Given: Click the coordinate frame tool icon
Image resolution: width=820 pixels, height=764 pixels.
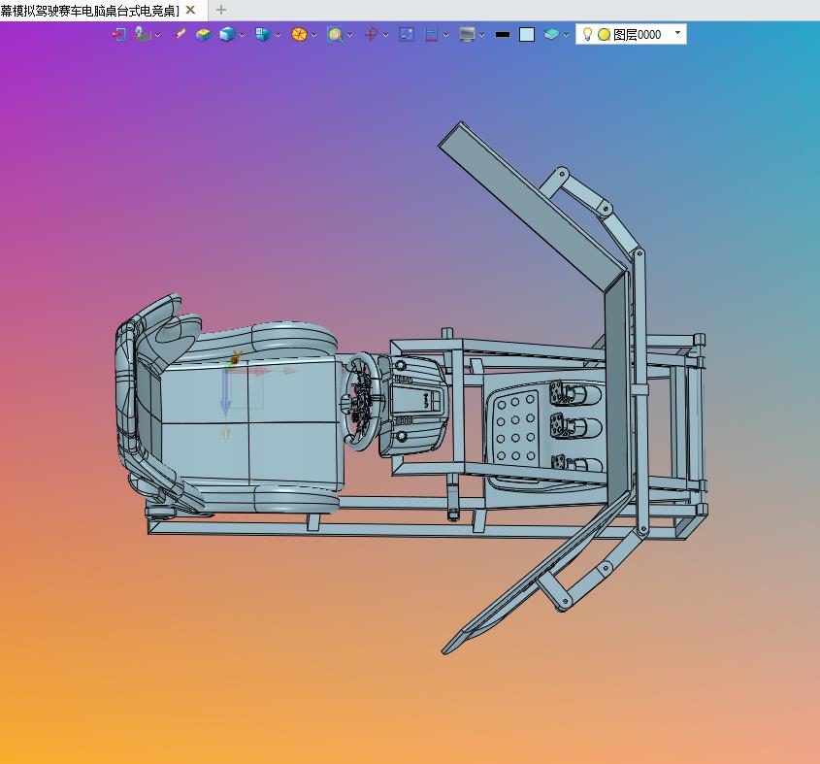Looking at the screenshot, I should pos(143,35).
